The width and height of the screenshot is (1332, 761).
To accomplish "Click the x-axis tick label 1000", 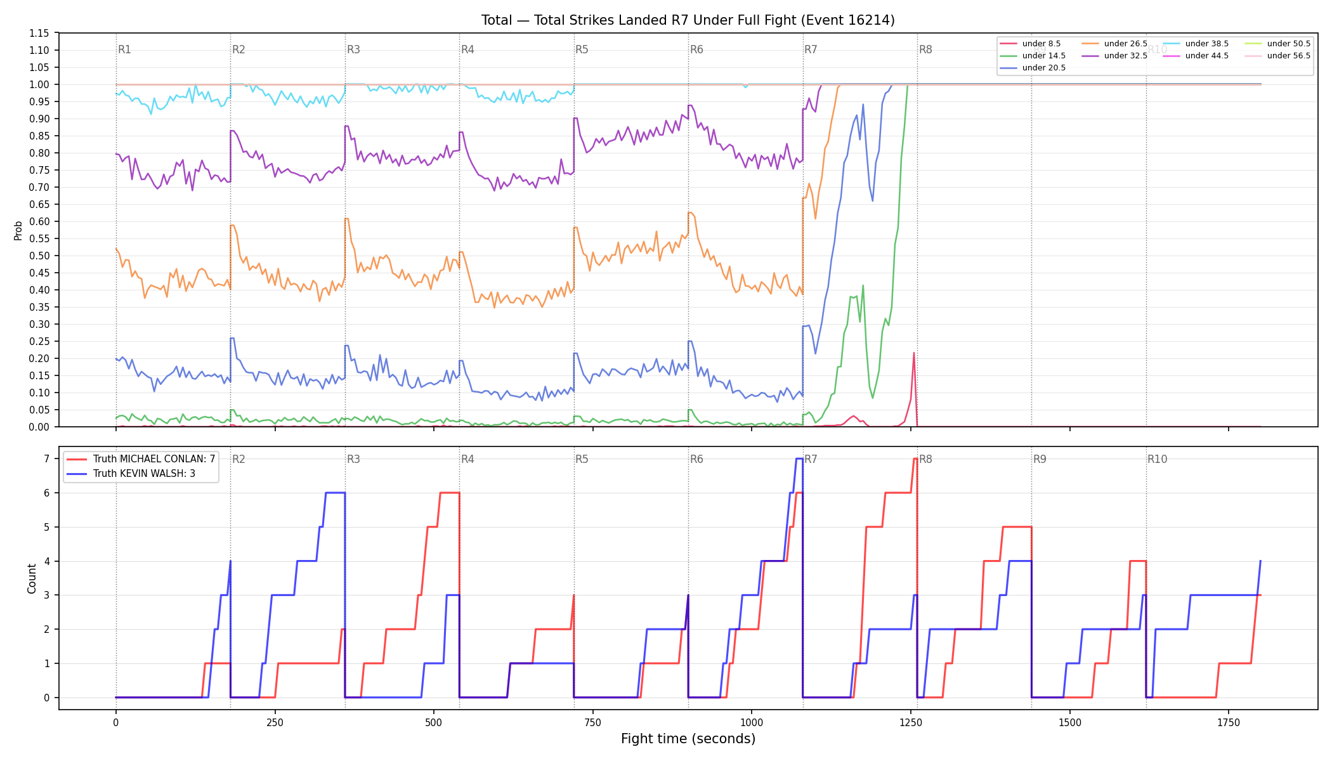I will pos(752,722).
